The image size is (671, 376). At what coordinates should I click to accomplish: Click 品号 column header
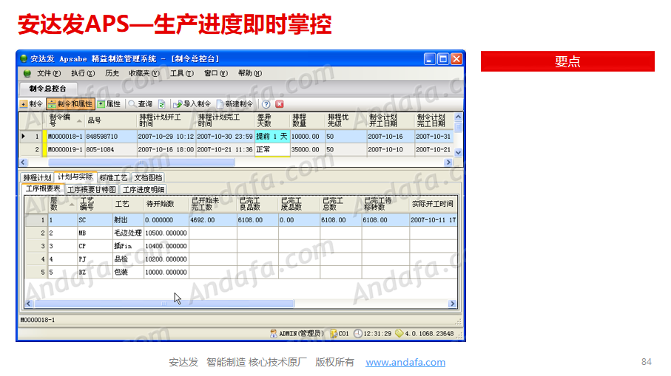(x=111, y=120)
